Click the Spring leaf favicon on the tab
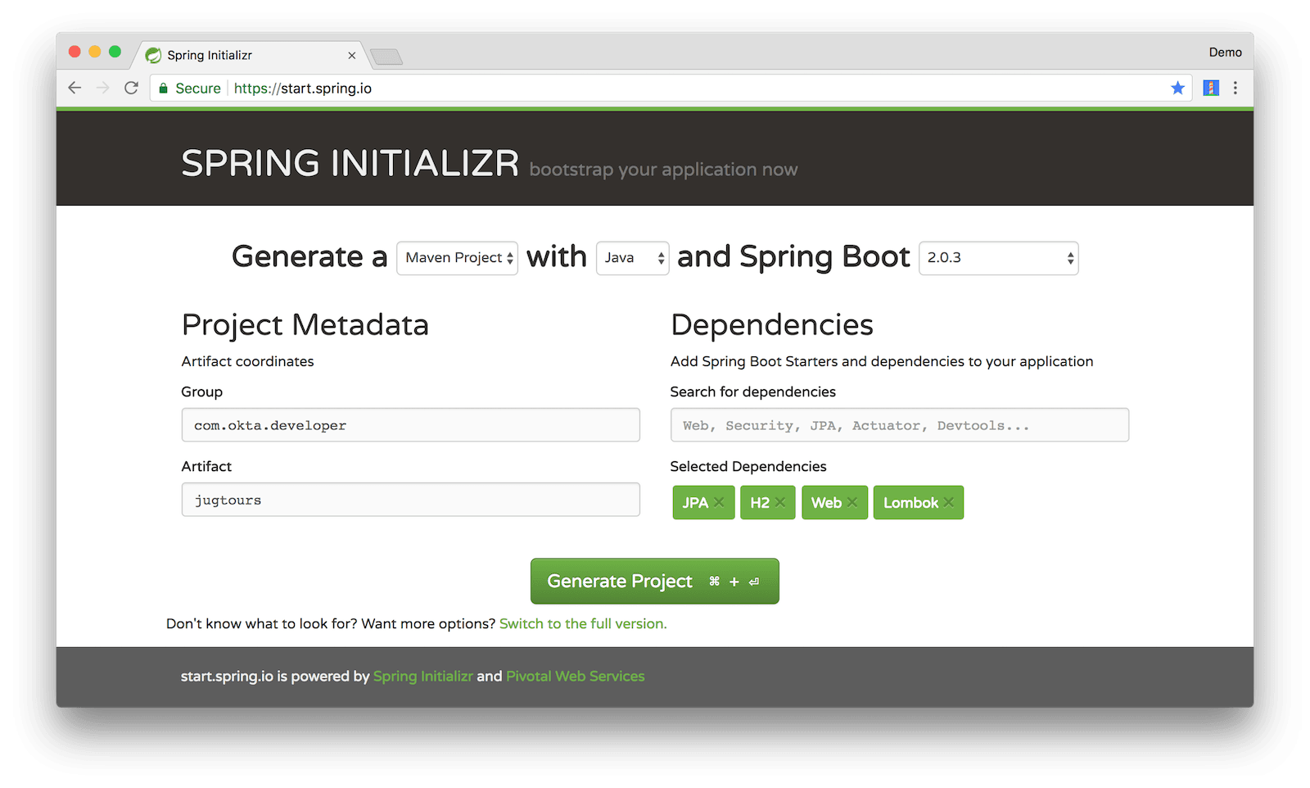 (153, 55)
